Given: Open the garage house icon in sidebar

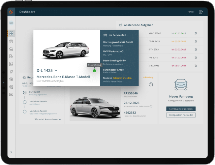Looking at the screenshot, I should click(x=11, y=49).
